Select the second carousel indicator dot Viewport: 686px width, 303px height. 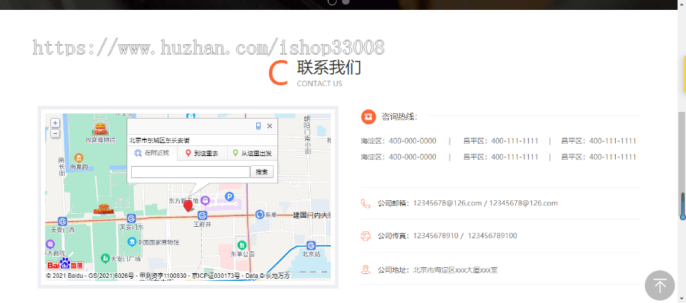point(345,2)
